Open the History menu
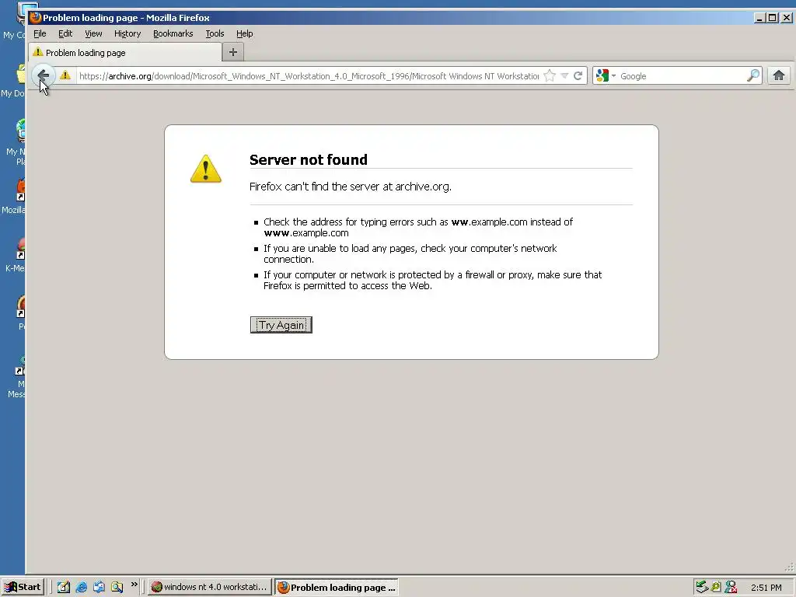 pos(127,33)
